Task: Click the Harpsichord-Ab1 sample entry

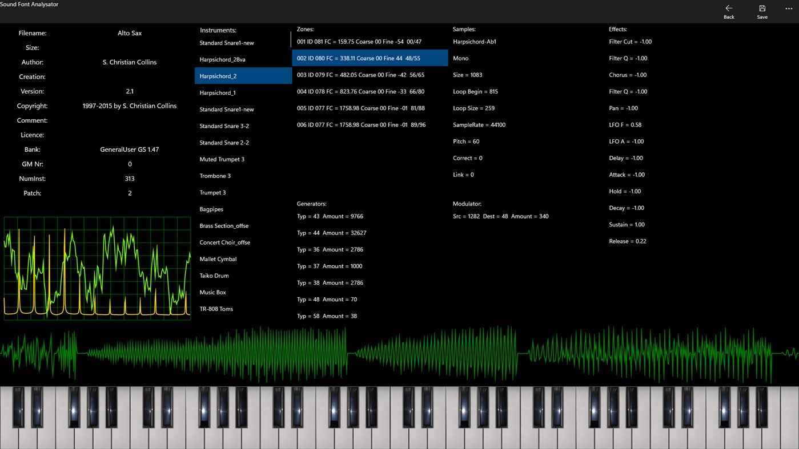Action: pyautogui.click(x=475, y=41)
